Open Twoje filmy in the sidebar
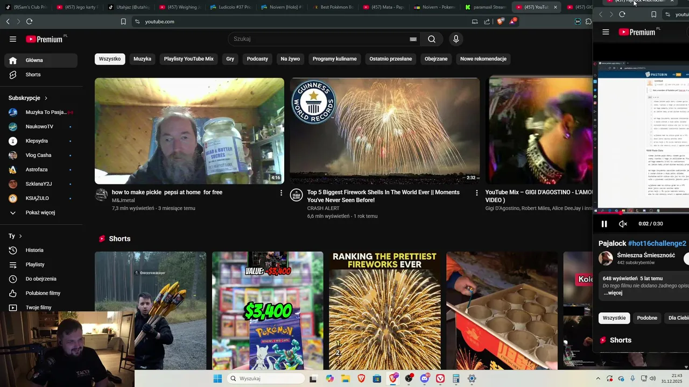 tap(41, 307)
